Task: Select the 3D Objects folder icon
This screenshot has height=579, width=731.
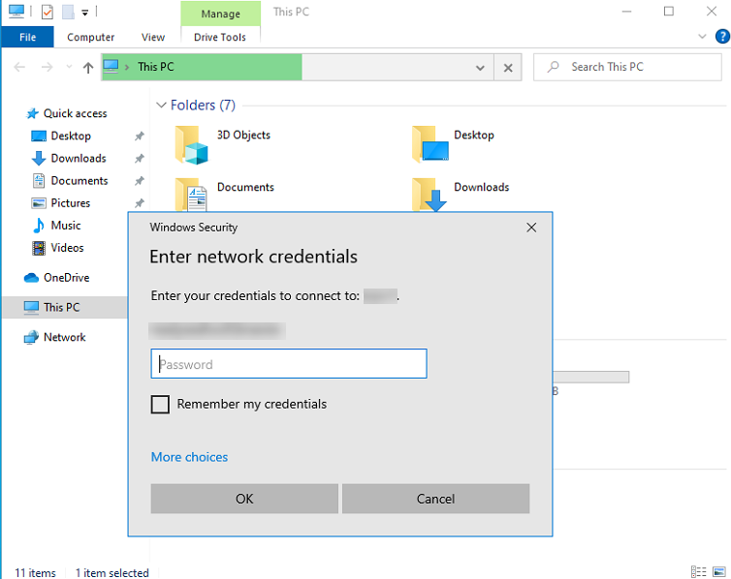Action: [192, 145]
